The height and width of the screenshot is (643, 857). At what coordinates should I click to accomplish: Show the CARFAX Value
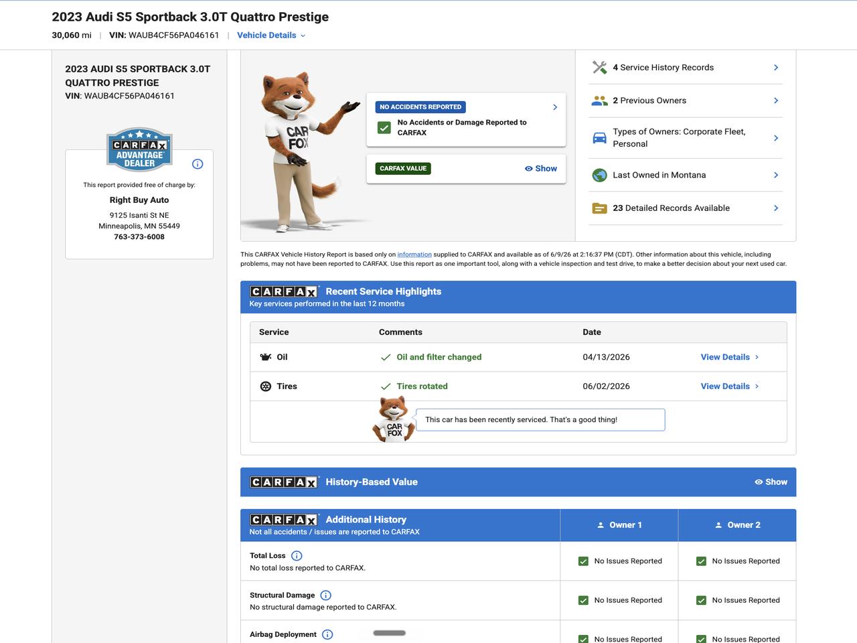click(541, 169)
